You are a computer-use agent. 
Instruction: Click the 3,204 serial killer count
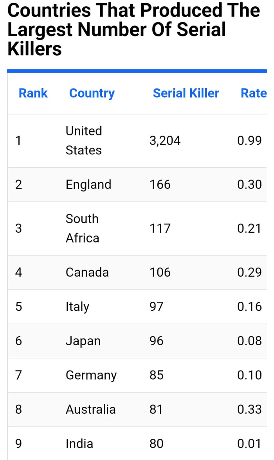click(x=165, y=140)
